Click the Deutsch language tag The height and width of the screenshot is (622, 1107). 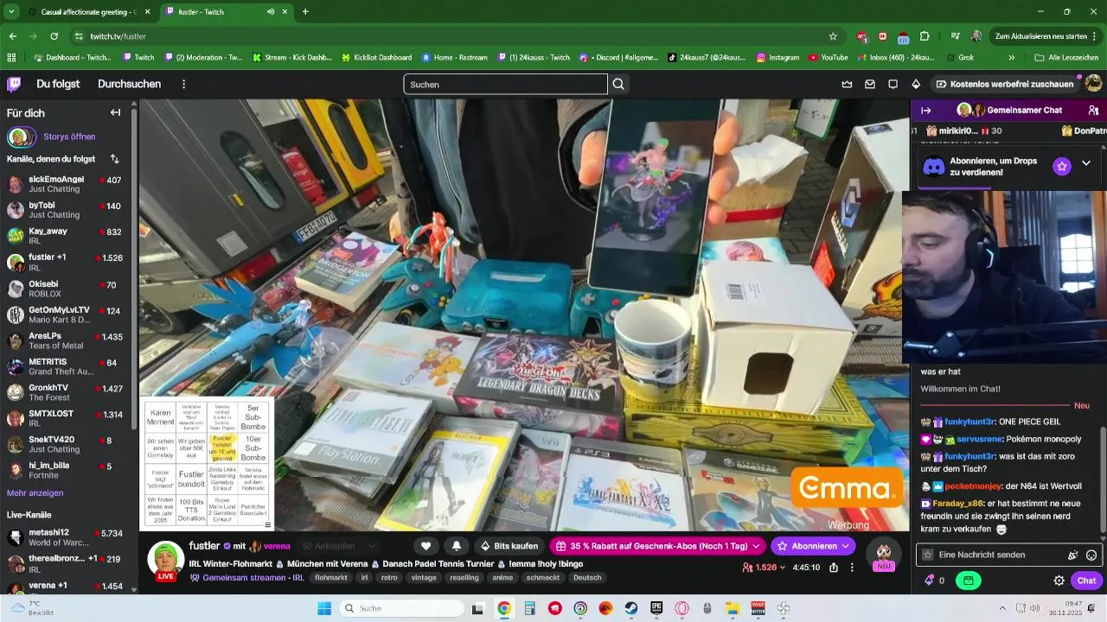click(587, 578)
